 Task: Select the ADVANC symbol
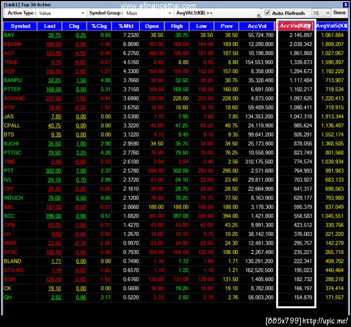pos(15,98)
